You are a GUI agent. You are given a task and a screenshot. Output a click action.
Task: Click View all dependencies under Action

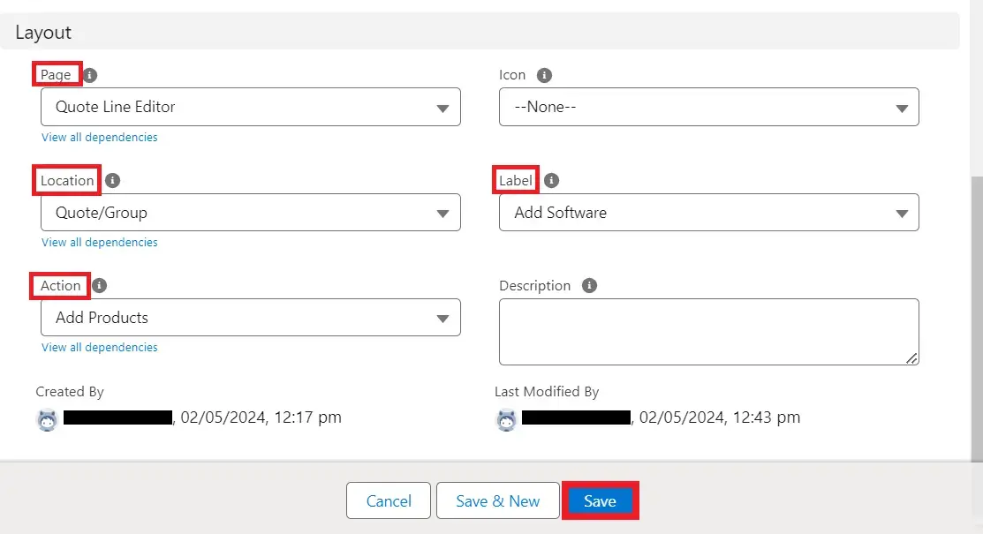tap(100, 347)
